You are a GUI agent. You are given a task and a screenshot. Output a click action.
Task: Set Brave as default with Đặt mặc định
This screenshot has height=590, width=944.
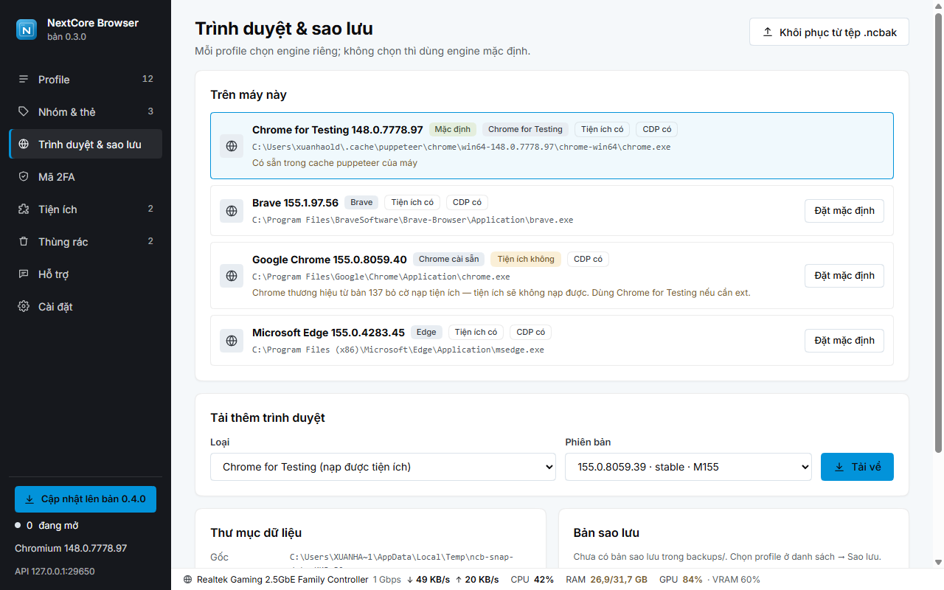pos(844,211)
